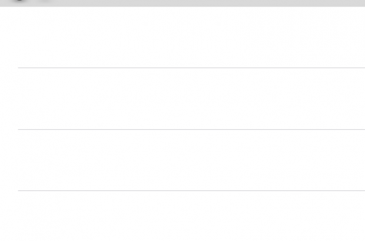Select the first empty row below the header

tap(191, 37)
